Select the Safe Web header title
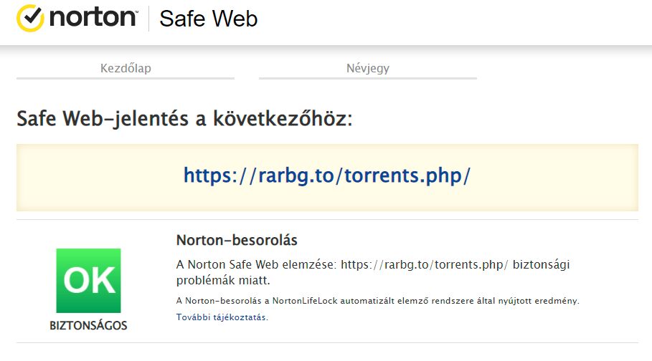The width and height of the screenshot is (652, 361). point(208,19)
